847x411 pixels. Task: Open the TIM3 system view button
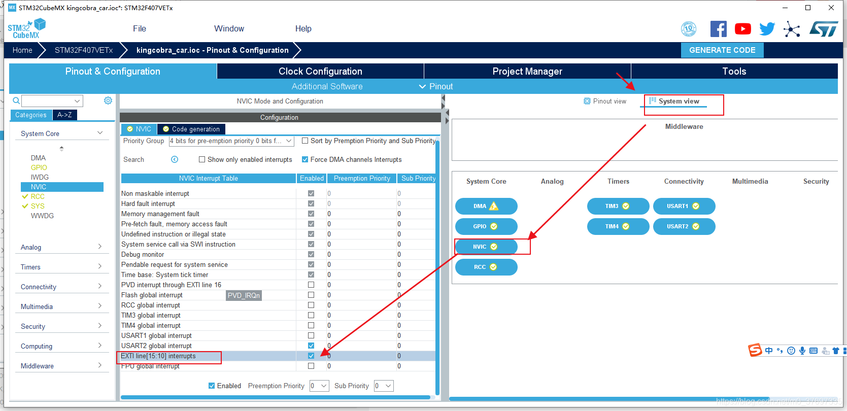click(x=618, y=206)
